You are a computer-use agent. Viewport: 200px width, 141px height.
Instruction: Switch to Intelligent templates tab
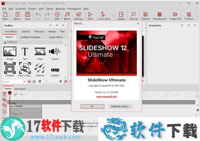pos(30,37)
